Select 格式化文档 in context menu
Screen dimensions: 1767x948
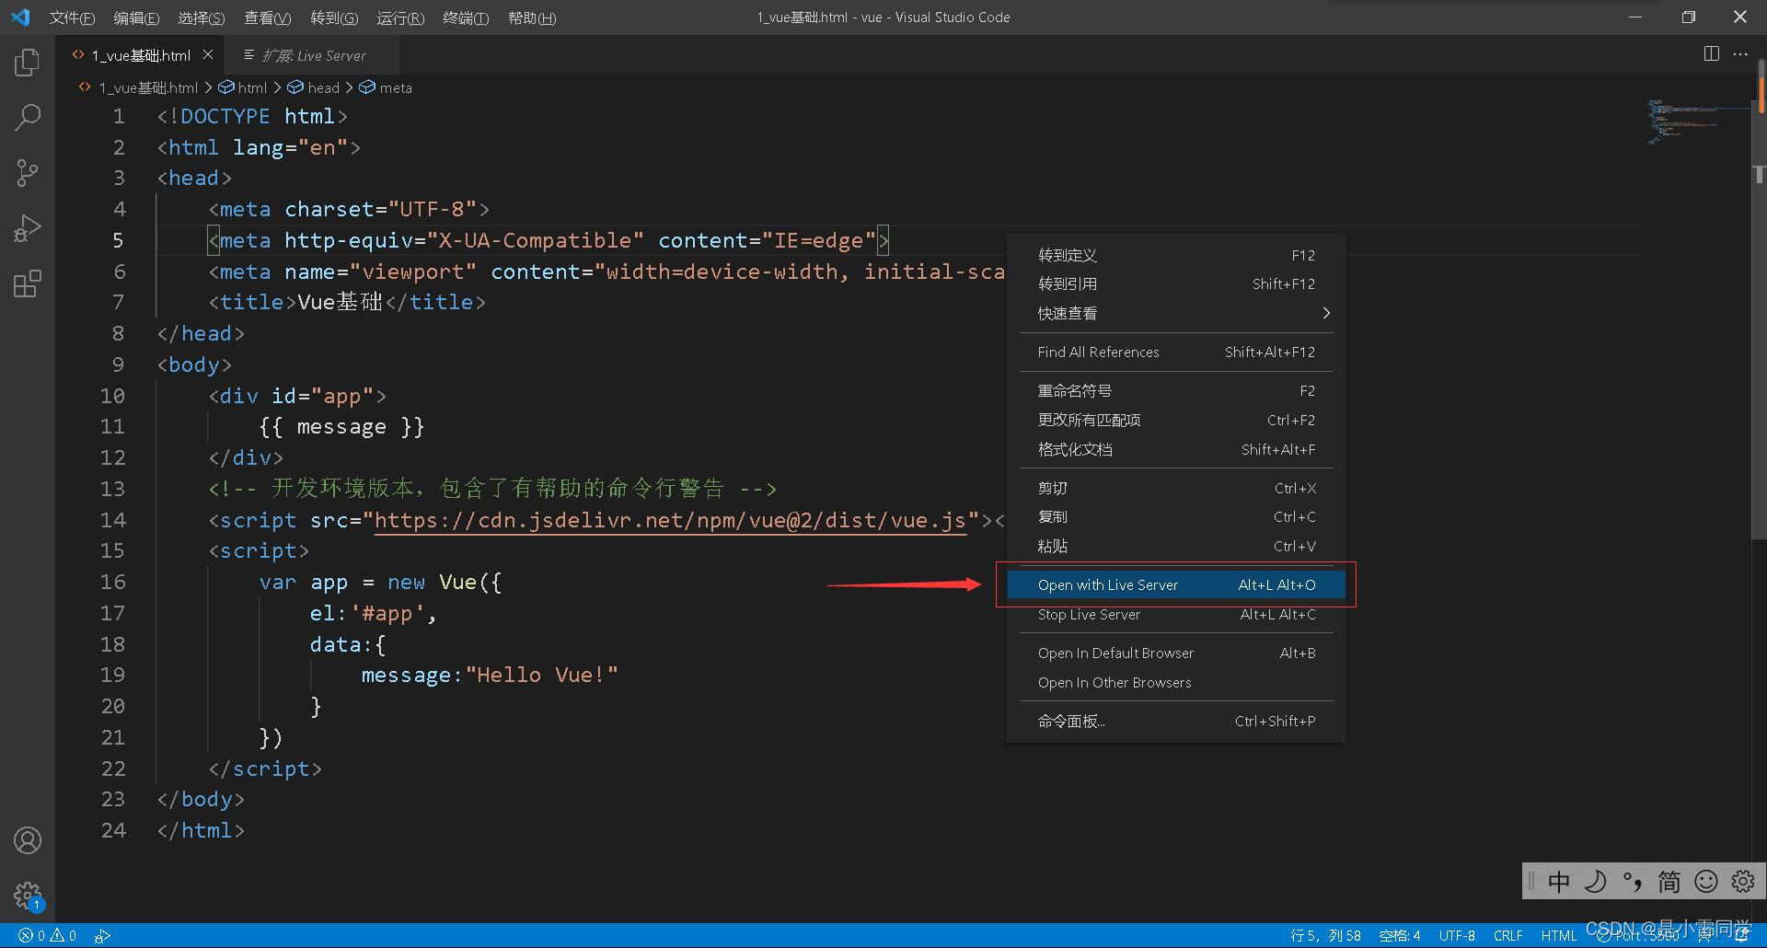(1176, 449)
